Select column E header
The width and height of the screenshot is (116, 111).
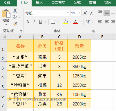(x=102, y=37)
